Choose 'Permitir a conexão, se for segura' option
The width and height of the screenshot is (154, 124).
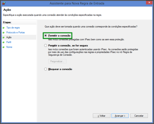point(46,46)
